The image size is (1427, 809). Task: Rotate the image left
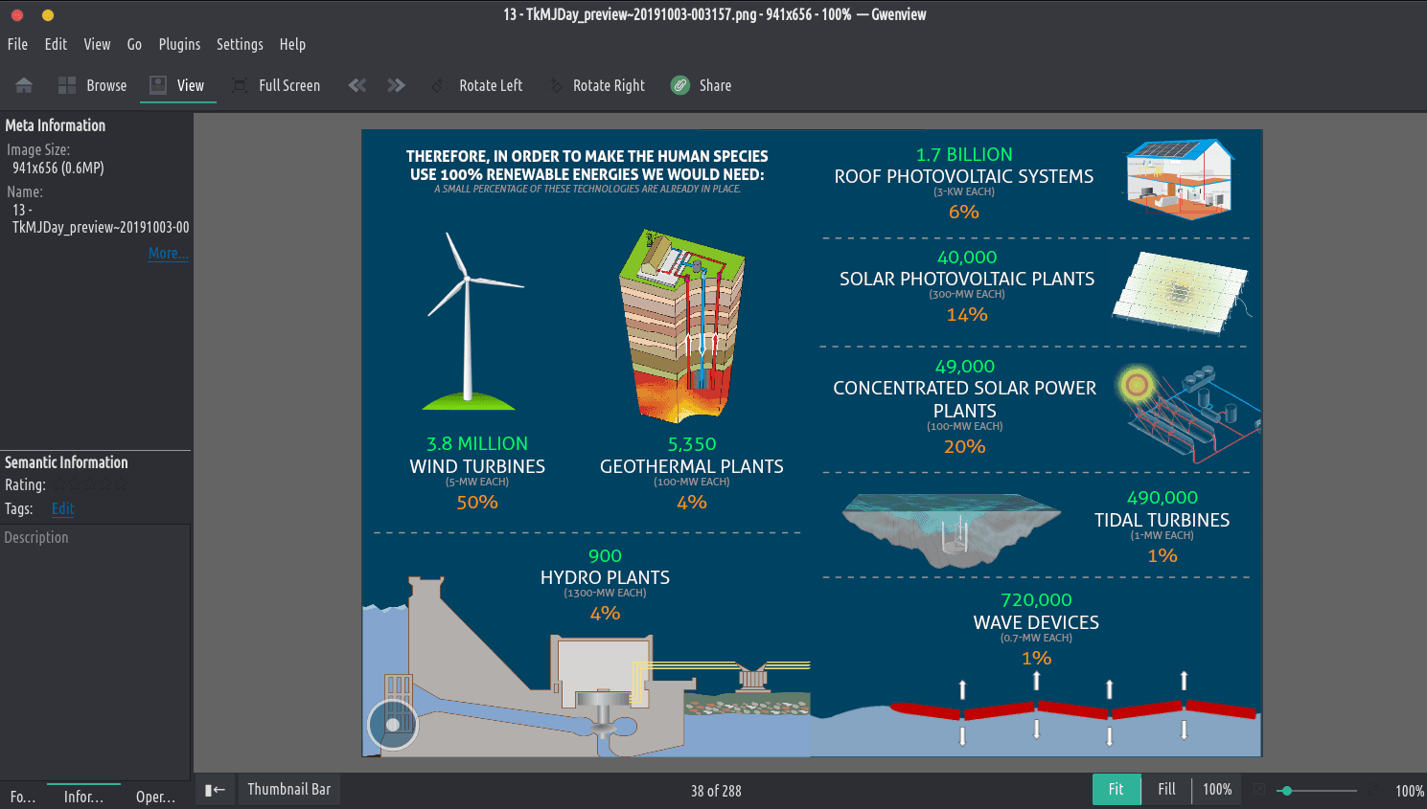click(x=476, y=85)
